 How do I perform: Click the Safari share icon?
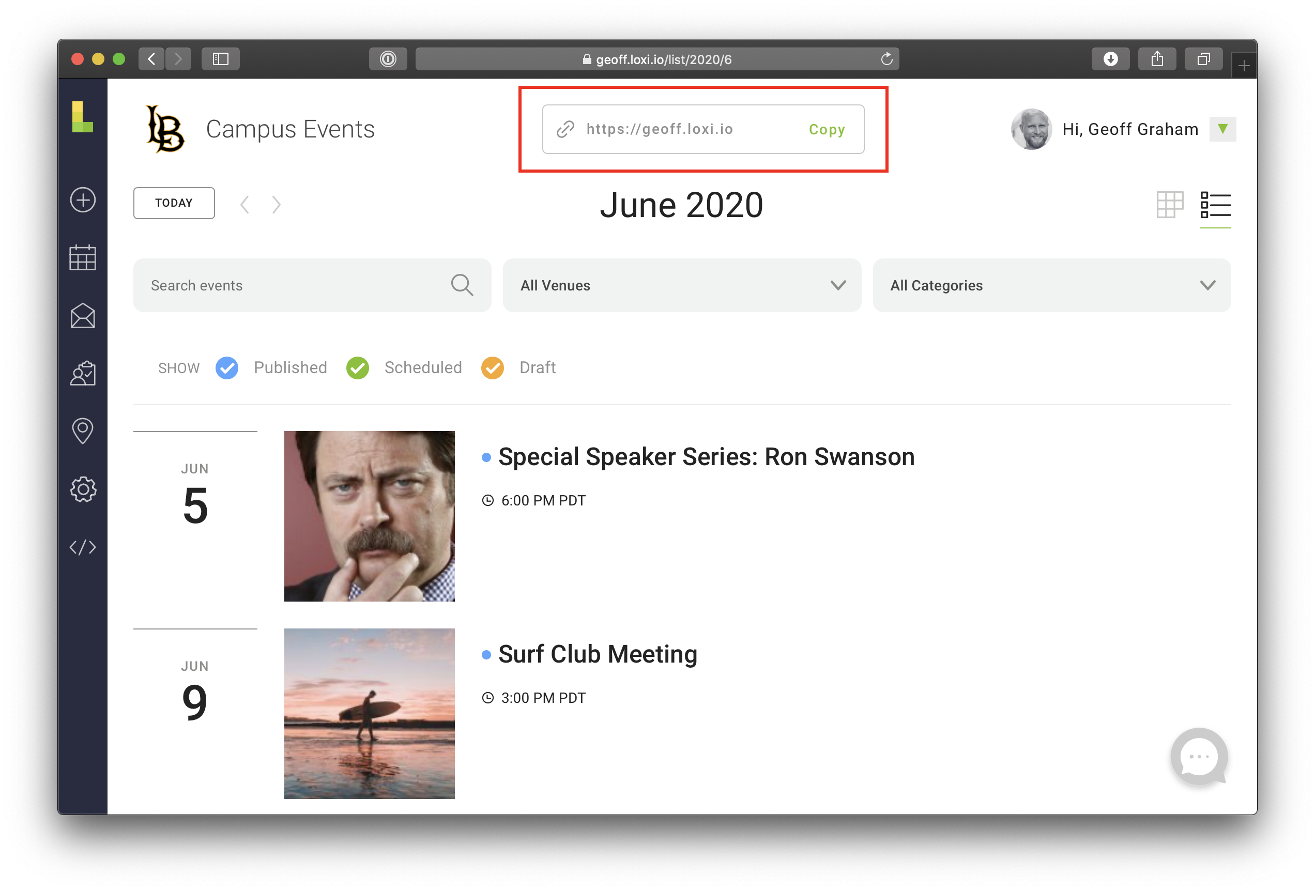pyautogui.click(x=1156, y=59)
